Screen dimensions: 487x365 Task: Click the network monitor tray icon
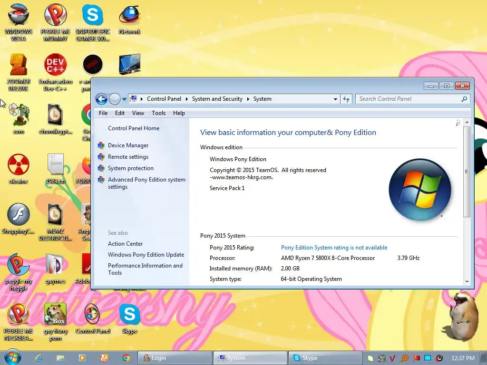428,358
